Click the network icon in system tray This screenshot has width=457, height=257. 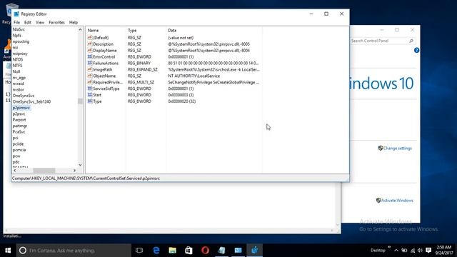tap(413, 251)
